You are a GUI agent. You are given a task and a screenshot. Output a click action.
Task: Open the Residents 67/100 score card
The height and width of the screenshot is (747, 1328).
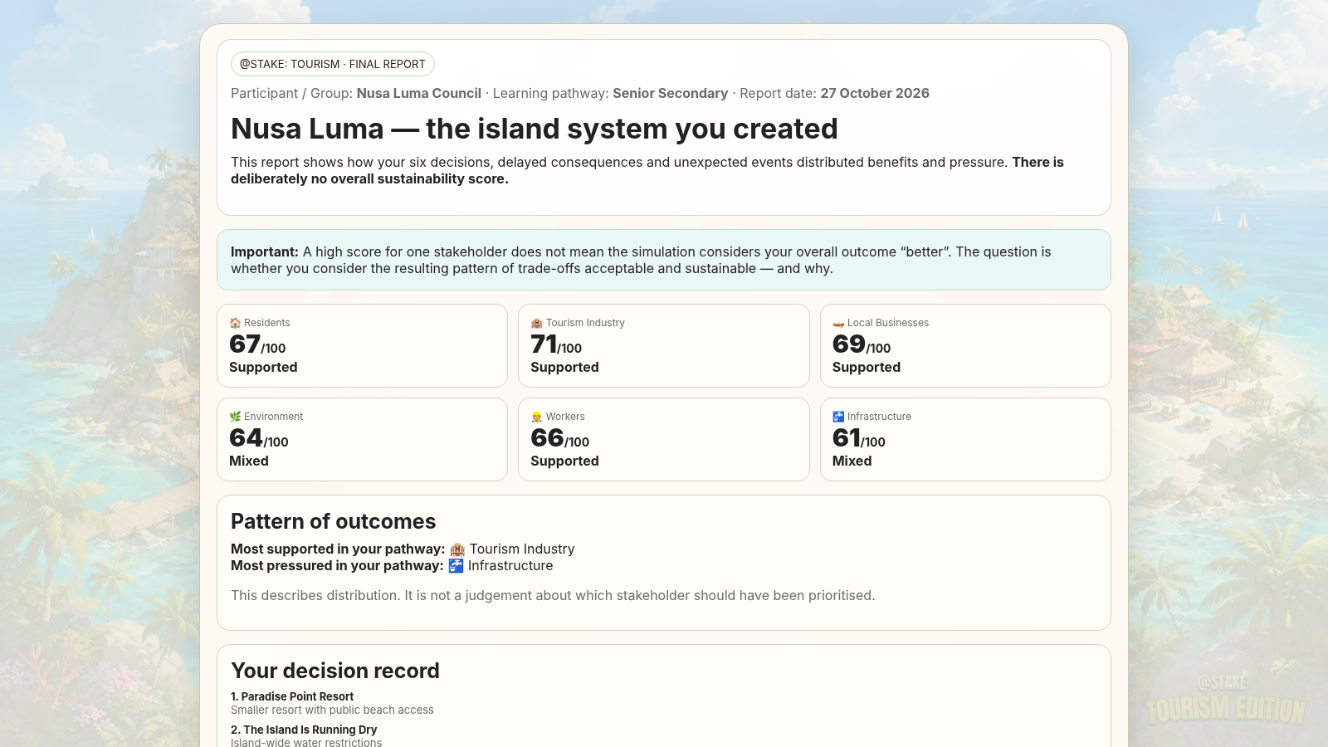362,345
